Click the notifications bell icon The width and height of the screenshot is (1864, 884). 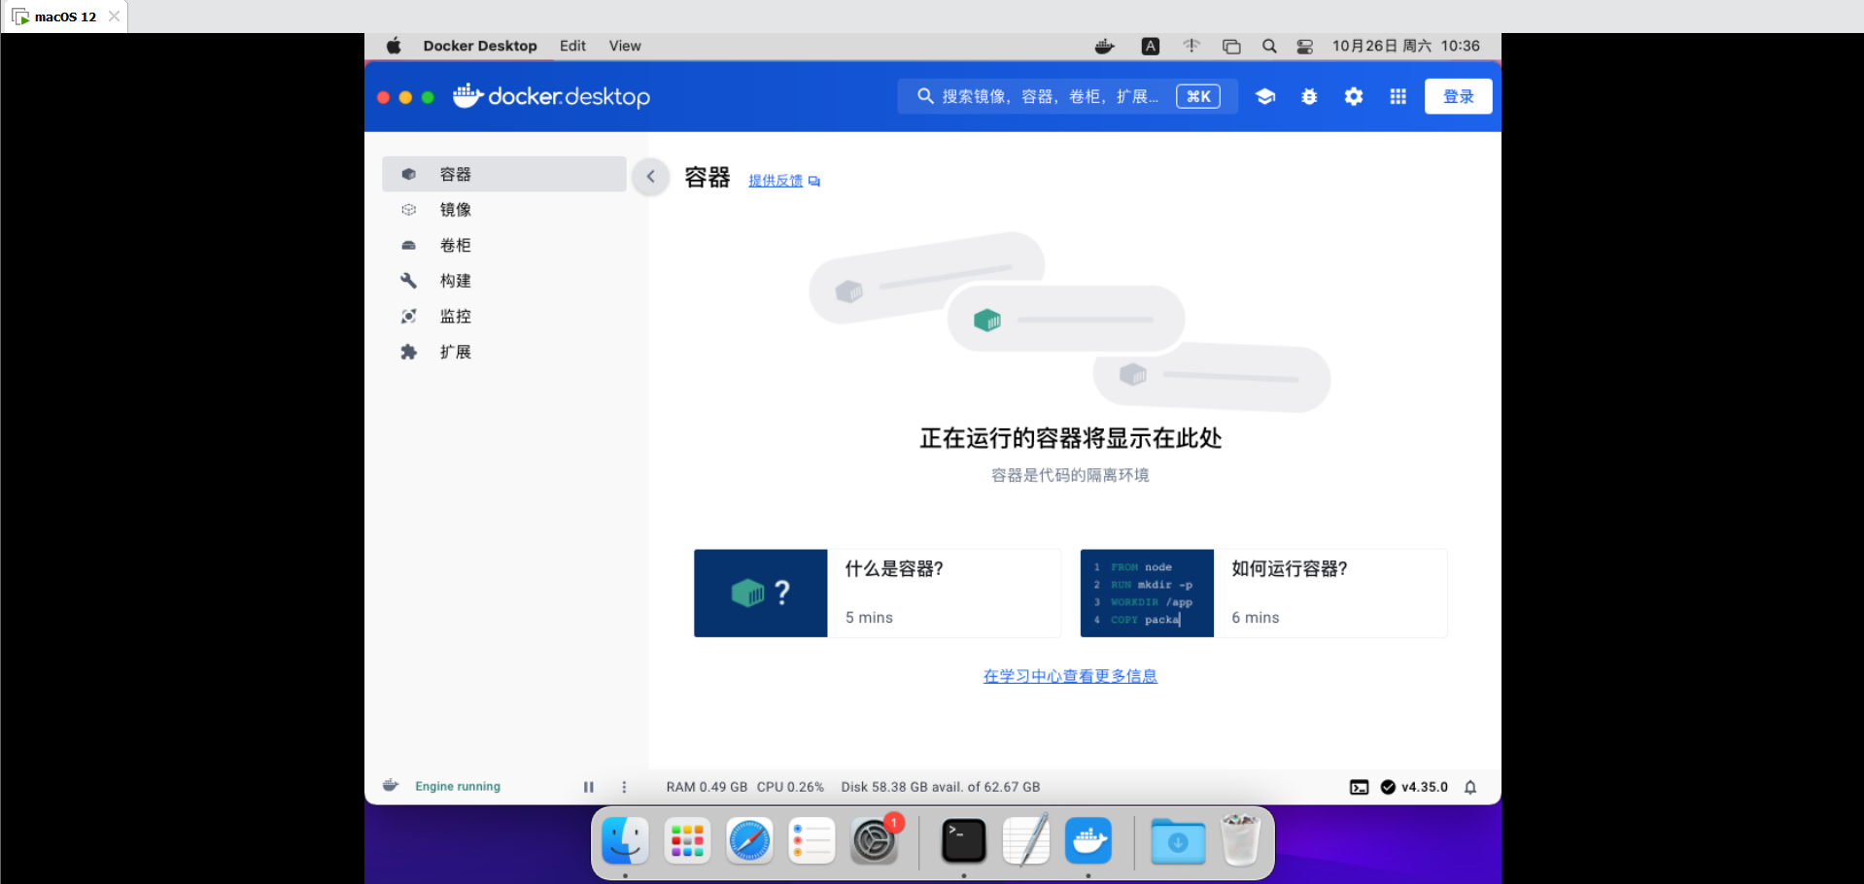click(1470, 787)
